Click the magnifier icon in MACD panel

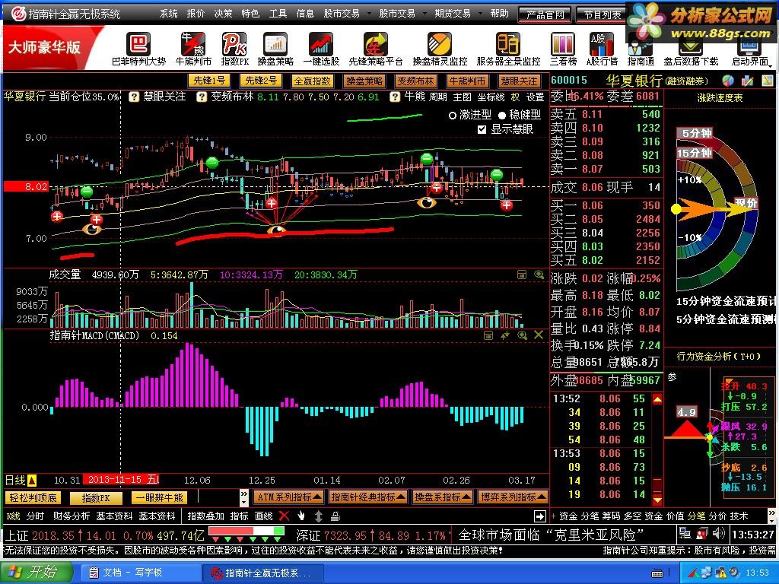[x=522, y=335]
